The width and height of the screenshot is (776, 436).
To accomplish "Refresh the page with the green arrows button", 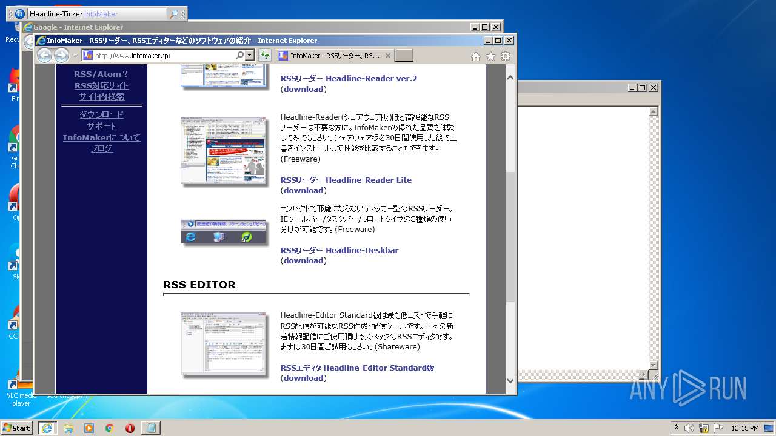I will click(264, 56).
